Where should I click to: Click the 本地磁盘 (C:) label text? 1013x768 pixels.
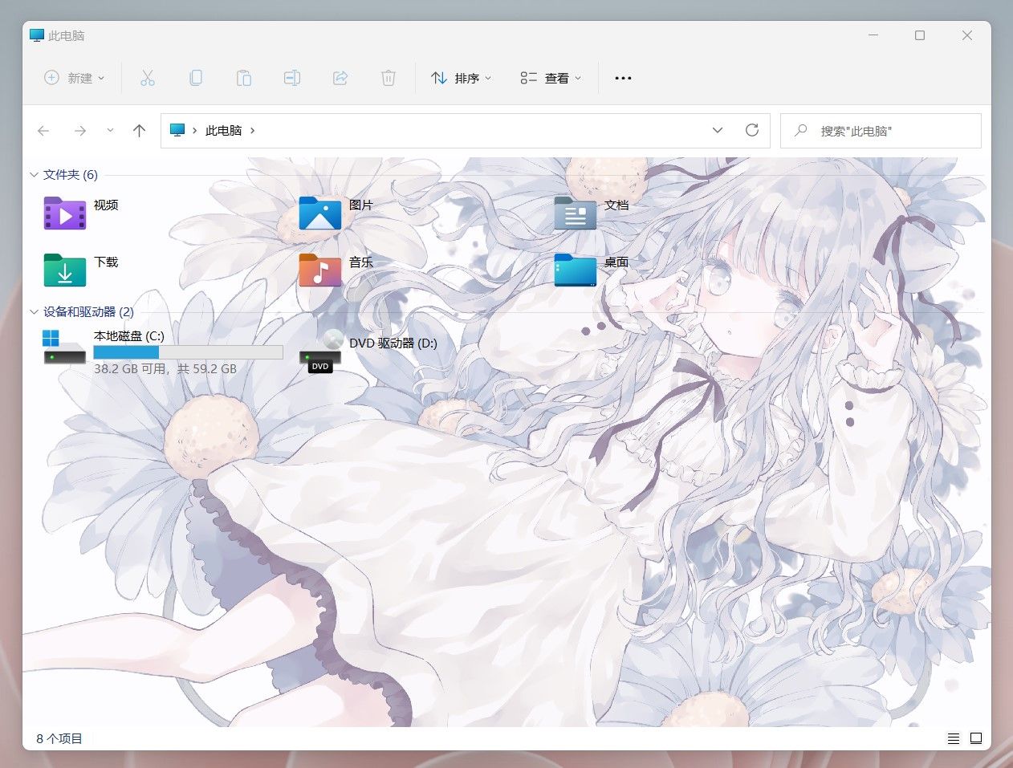(129, 336)
